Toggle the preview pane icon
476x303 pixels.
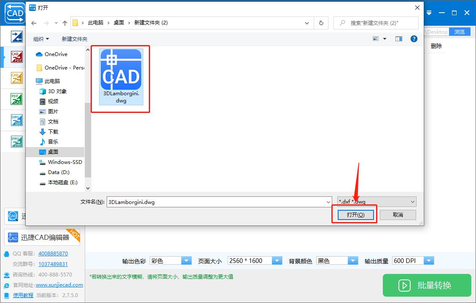398,39
